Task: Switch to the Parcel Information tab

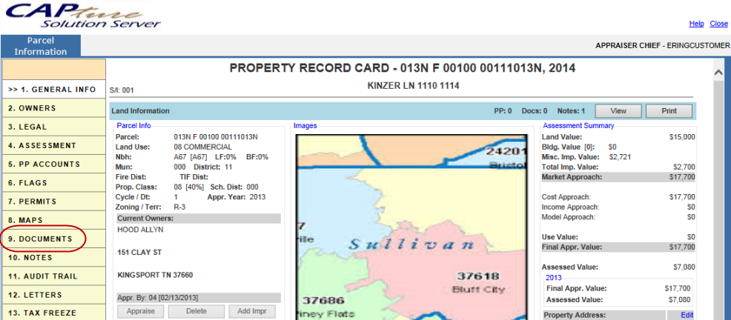Action: [x=41, y=46]
